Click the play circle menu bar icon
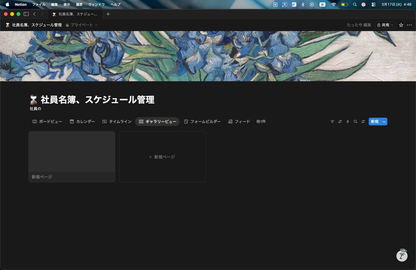 [312, 4]
